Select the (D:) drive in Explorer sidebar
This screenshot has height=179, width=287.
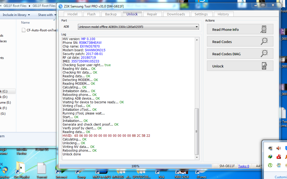(4, 97)
